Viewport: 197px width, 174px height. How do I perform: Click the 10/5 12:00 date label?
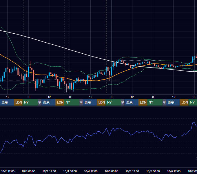click(132, 171)
